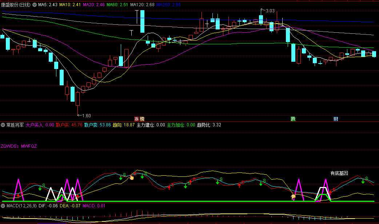Click the 有底基因 signal label

(339, 173)
